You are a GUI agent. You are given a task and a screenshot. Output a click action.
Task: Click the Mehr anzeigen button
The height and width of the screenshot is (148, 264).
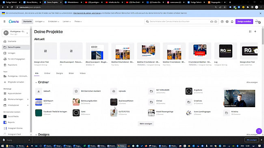(x=146, y=124)
